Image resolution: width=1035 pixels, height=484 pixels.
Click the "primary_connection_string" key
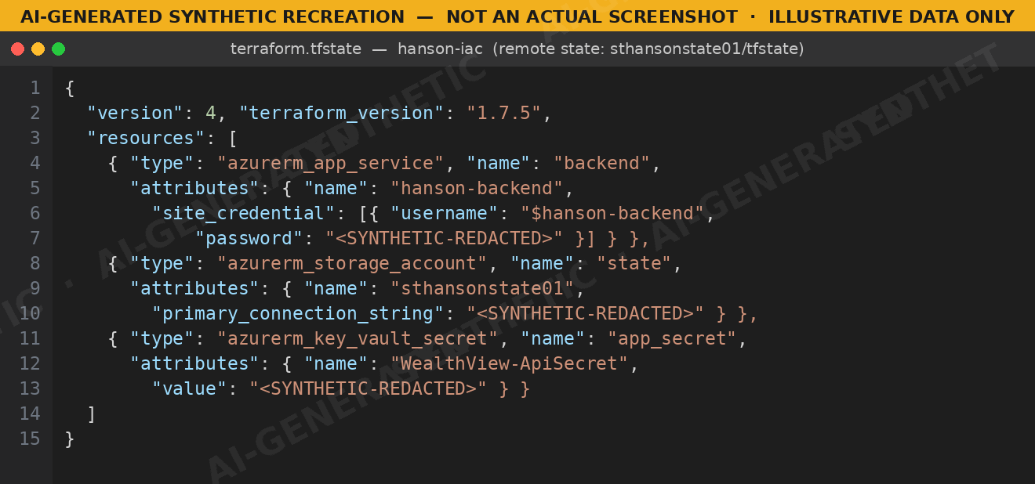point(298,313)
